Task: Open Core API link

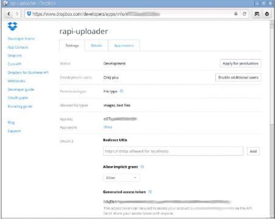Action: coord(15,64)
